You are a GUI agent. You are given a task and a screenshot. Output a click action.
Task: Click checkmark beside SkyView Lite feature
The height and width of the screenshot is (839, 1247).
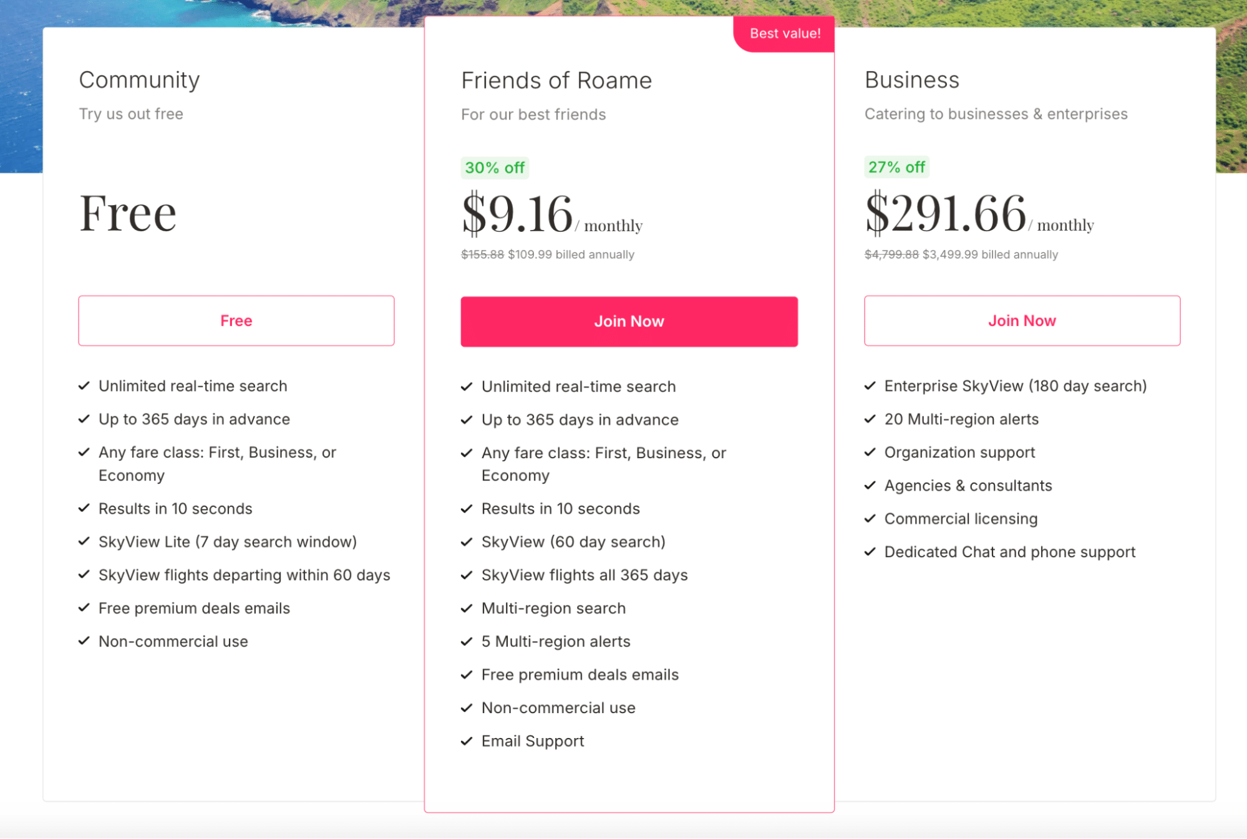click(84, 542)
